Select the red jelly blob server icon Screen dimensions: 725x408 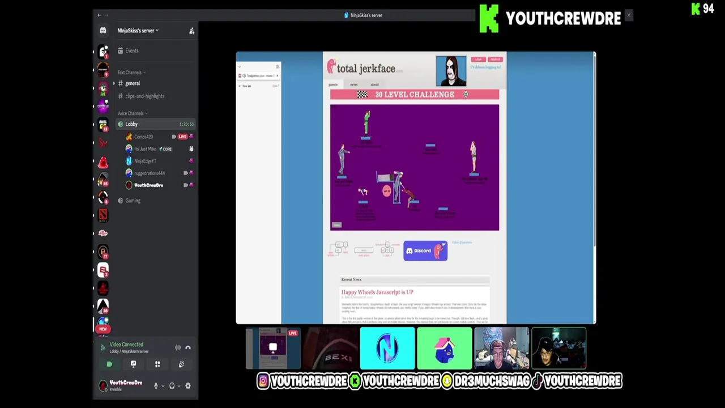click(103, 163)
